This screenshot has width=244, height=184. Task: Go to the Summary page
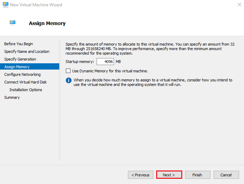(12, 97)
